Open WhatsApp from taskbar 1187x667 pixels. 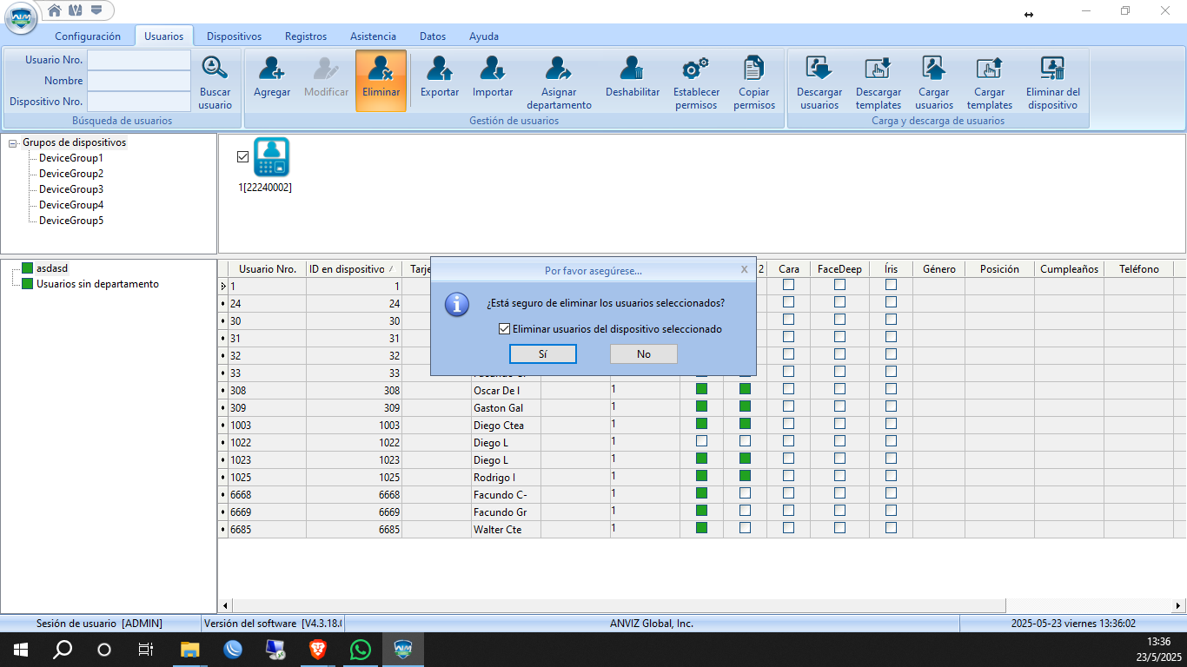361,650
